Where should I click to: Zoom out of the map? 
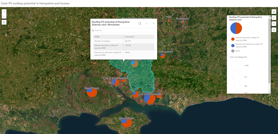point(4,16)
